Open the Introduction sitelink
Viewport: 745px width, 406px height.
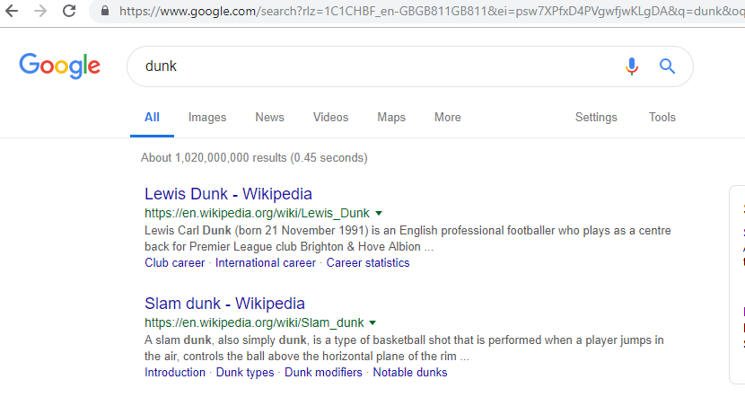[x=175, y=372]
